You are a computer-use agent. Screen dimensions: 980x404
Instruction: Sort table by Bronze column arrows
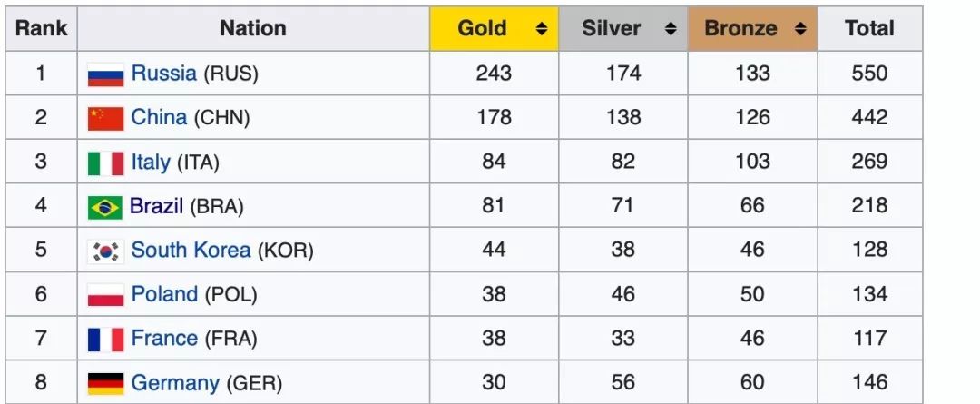(800, 29)
